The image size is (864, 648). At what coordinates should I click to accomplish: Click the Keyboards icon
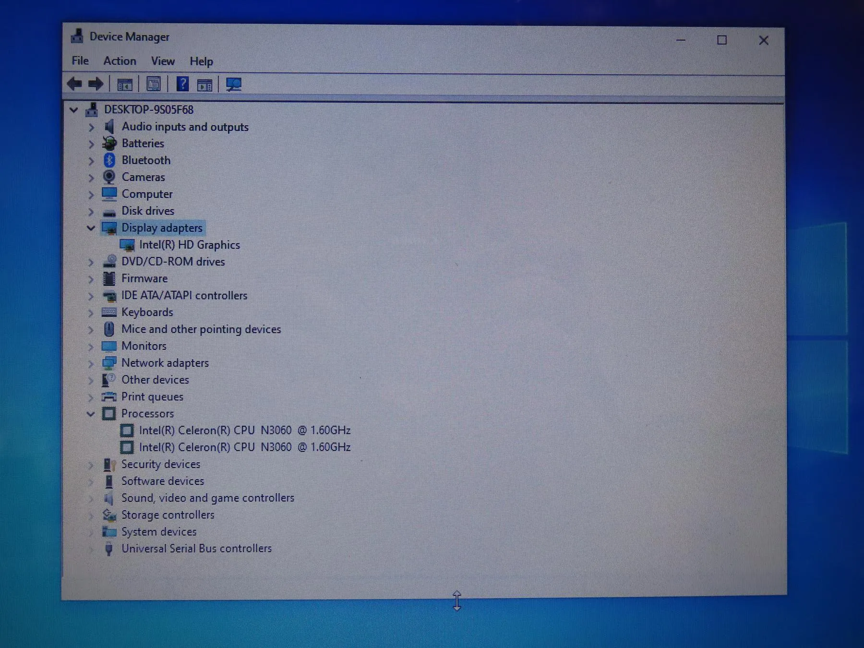click(109, 312)
